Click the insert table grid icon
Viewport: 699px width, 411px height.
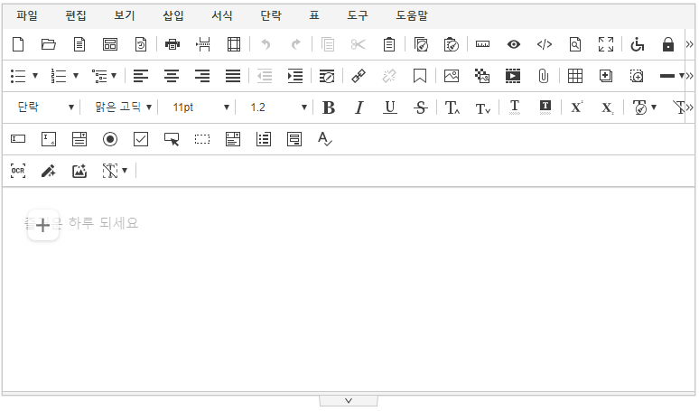click(x=574, y=76)
